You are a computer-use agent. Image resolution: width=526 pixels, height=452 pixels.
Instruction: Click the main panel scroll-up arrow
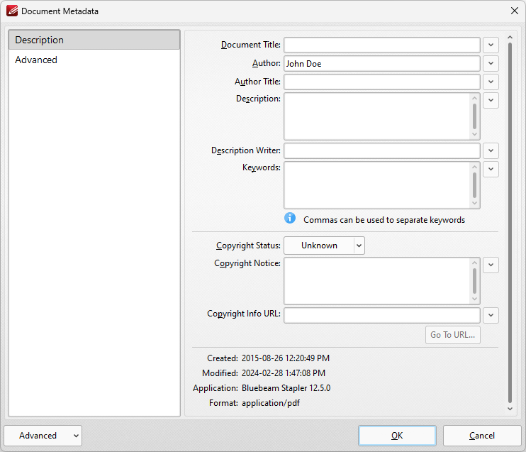tap(510, 37)
